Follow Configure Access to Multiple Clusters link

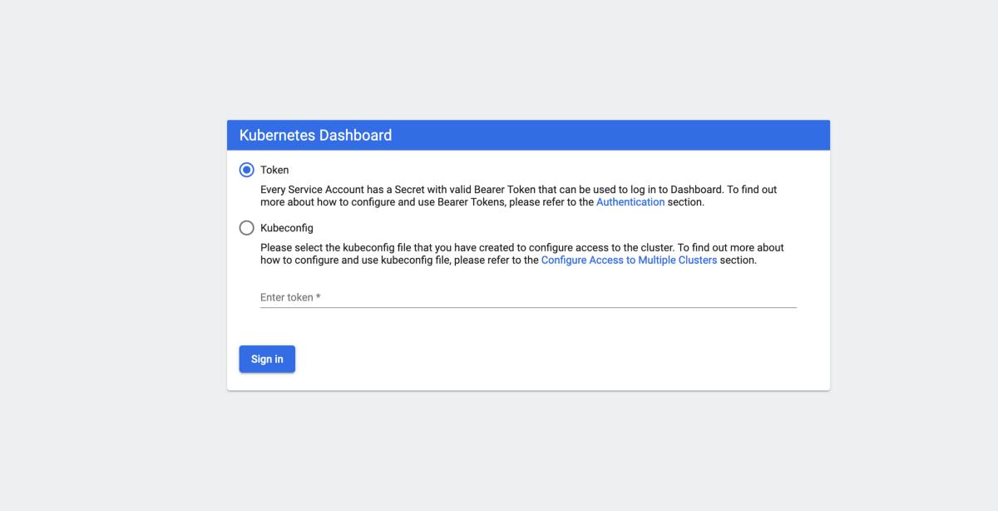pyautogui.click(x=629, y=260)
